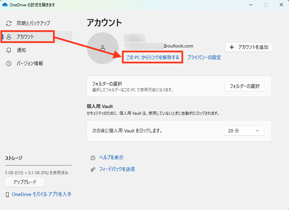Click the sync arrows icon in sidebar
Viewport: 289px width, 210px height.
point(9,23)
